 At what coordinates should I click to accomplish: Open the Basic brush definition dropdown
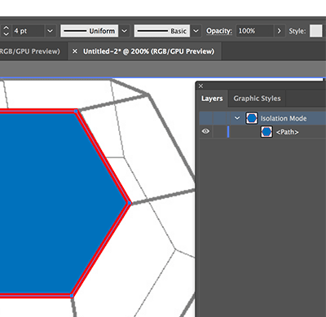(196, 31)
